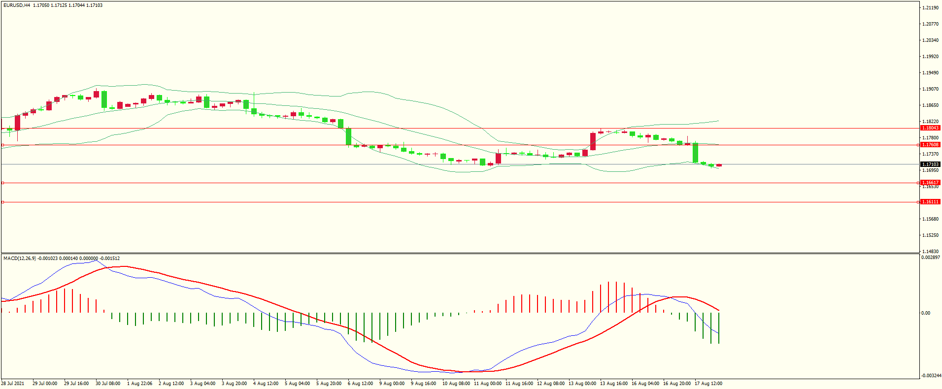Click the left handle of the 1.16617 line
Viewport: 942px width, 389px height.
tap(2, 183)
